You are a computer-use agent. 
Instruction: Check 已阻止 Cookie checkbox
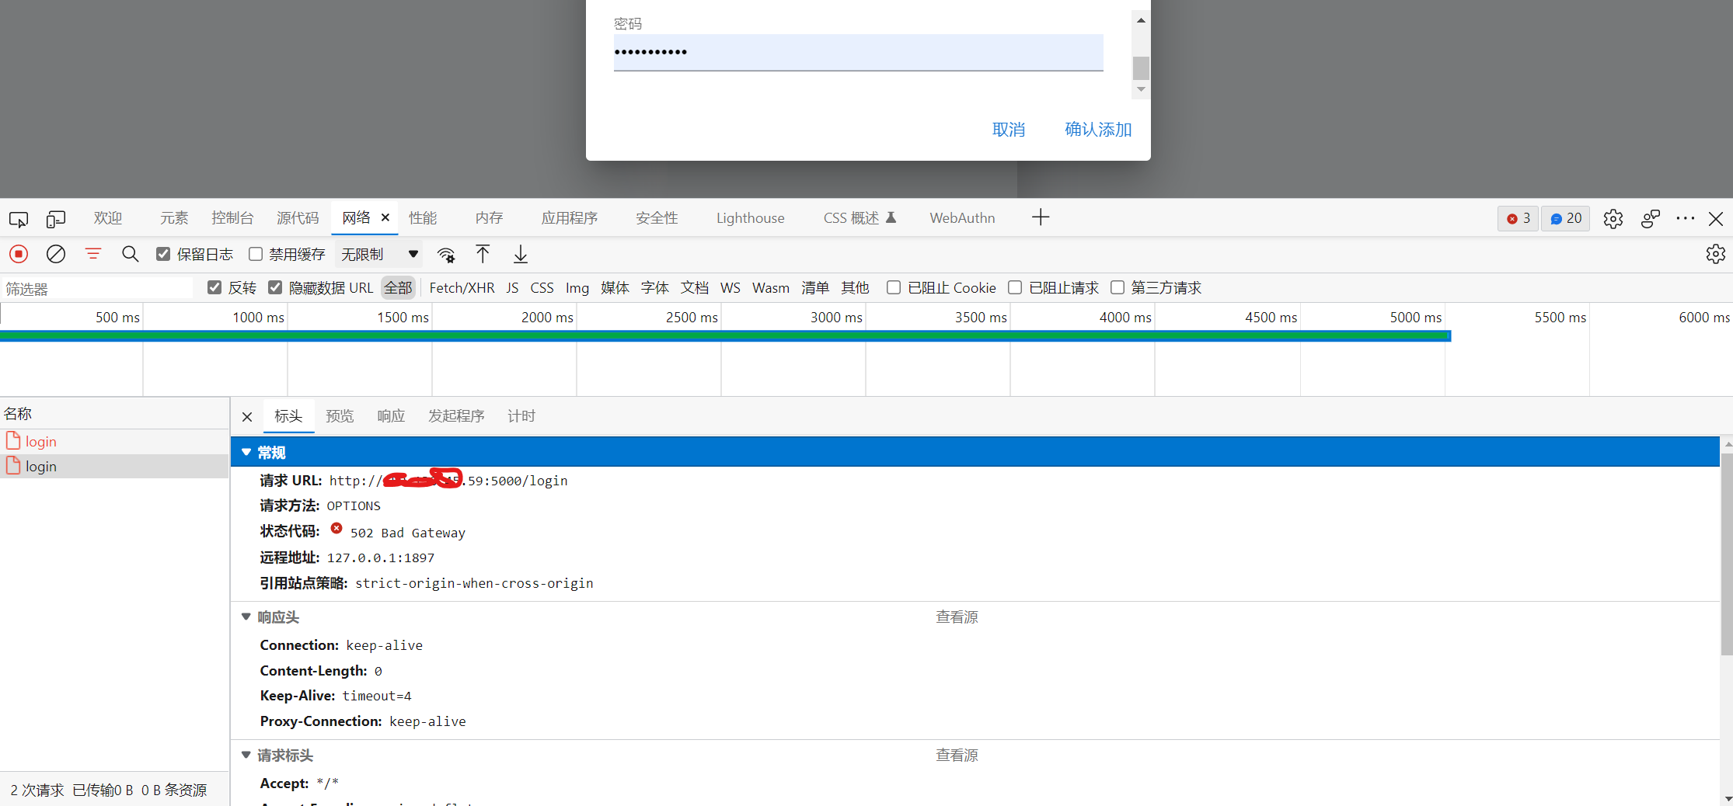tap(894, 287)
